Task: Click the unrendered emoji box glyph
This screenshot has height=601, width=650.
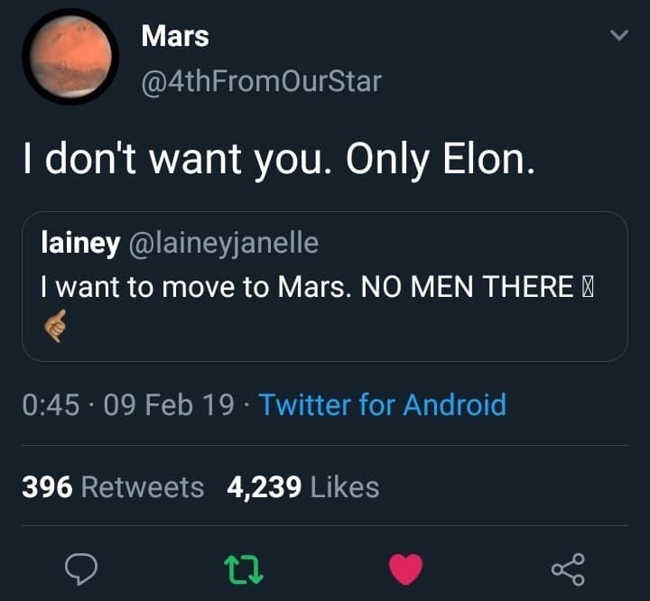Action: [588, 287]
